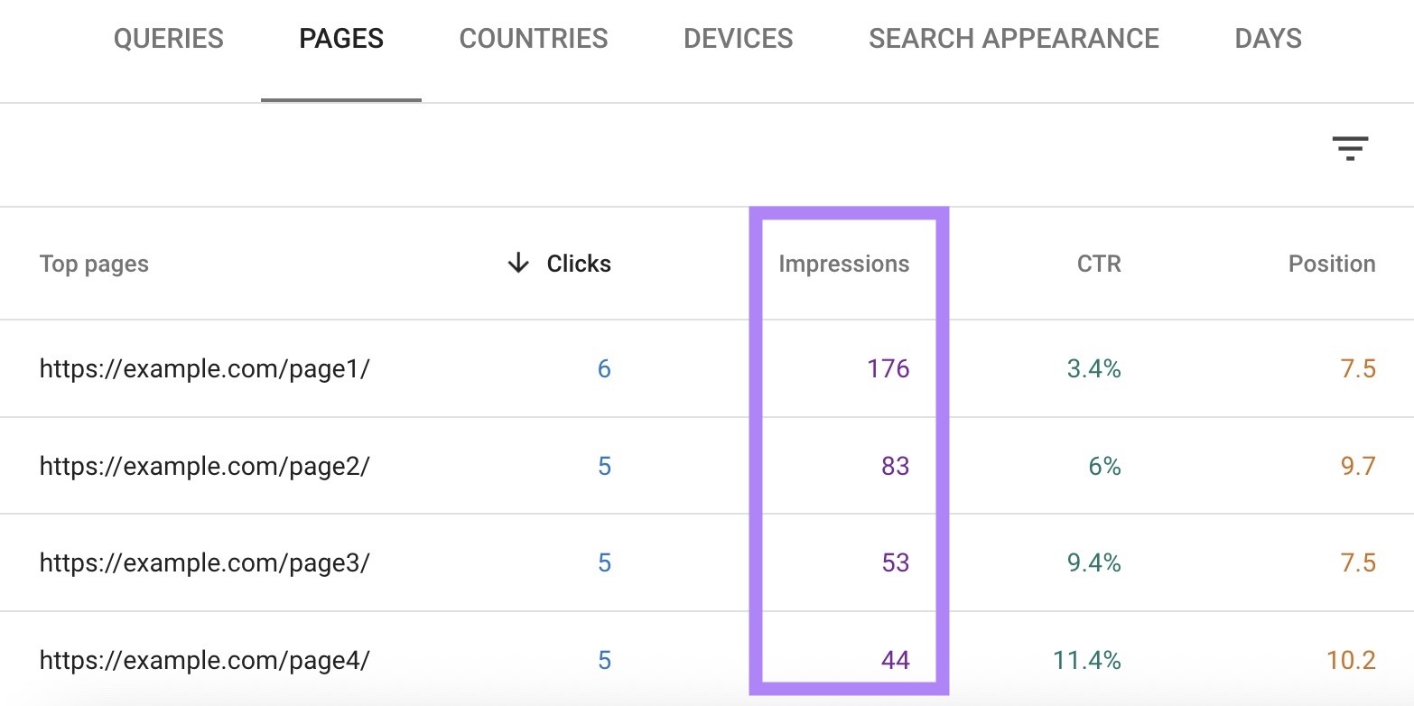View the DAYS tab
The width and height of the screenshot is (1414, 706).
pyautogui.click(x=1268, y=38)
